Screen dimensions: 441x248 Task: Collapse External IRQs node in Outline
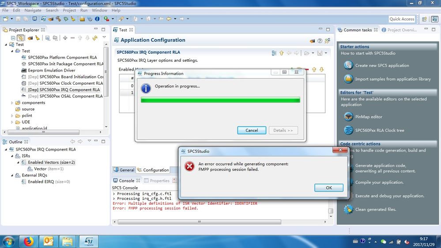coord(12,175)
